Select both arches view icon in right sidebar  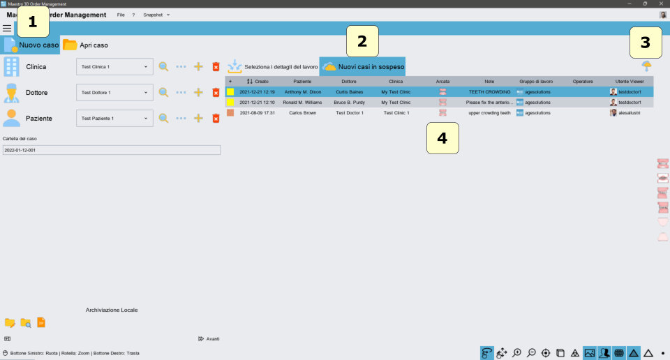click(x=663, y=163)
